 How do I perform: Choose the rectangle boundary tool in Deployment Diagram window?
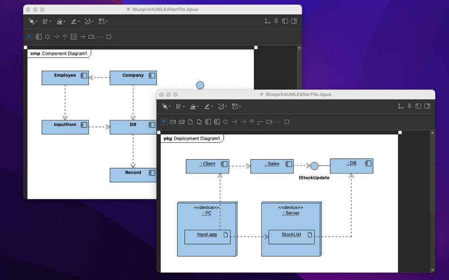pyautogui.click(x=287, y=122)
